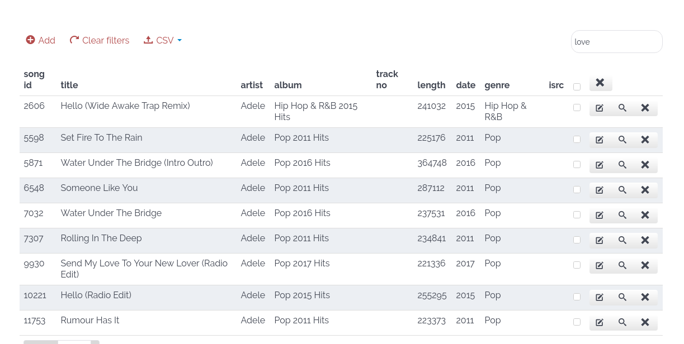This screenshot has width=684, height=344.
Task: Click edit icon for song 2606
Action: pyautogui.click(x=600, y=108)
